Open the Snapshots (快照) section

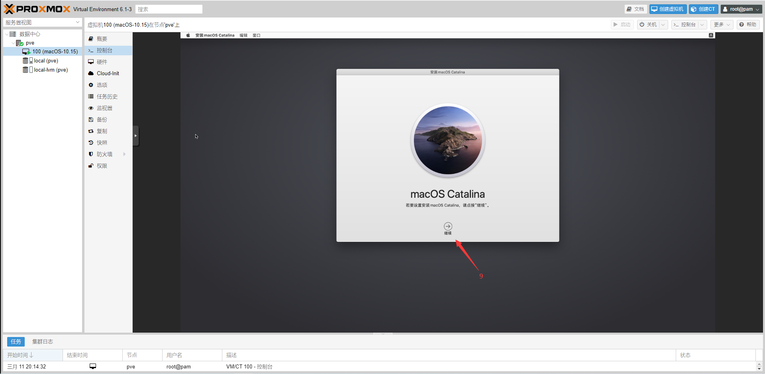pyautogui.click(x=102, y=143)
